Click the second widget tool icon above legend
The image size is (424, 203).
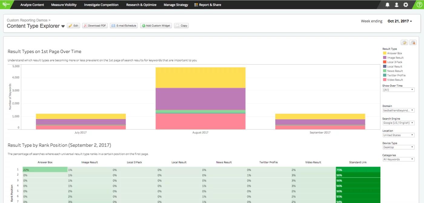pos(413,42)
